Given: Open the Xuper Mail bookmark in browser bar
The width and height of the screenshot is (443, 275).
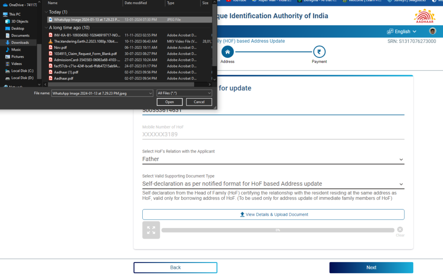Looking at the screenshot, I should pos(272,1).
